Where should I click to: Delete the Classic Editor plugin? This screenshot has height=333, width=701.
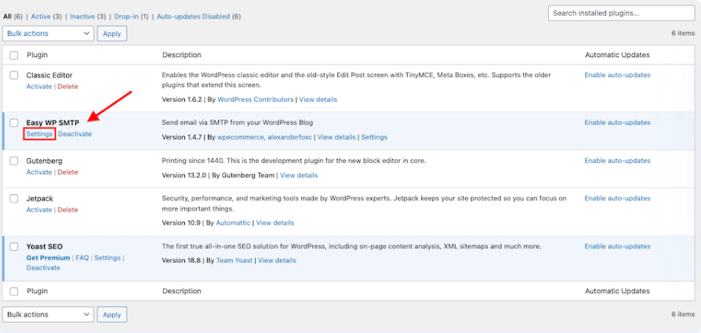coord(67,86)
